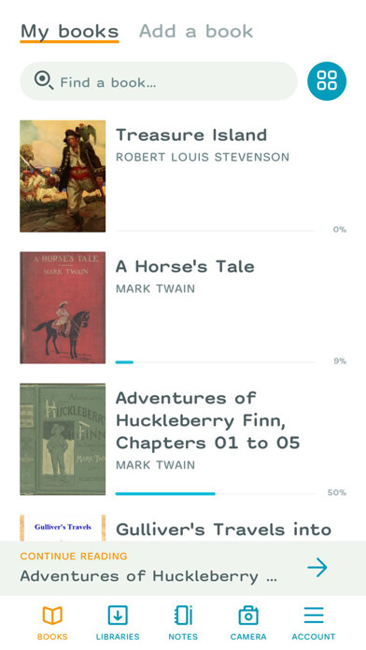Tap the search magnifier icon

click(44, 80)
